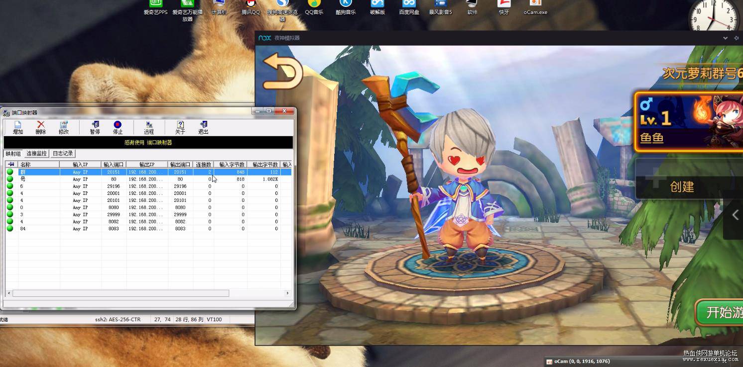The height and width of the screenshot is (367, 743).
Task: Select the mapping row with input port 80
Action: (148, 179)
